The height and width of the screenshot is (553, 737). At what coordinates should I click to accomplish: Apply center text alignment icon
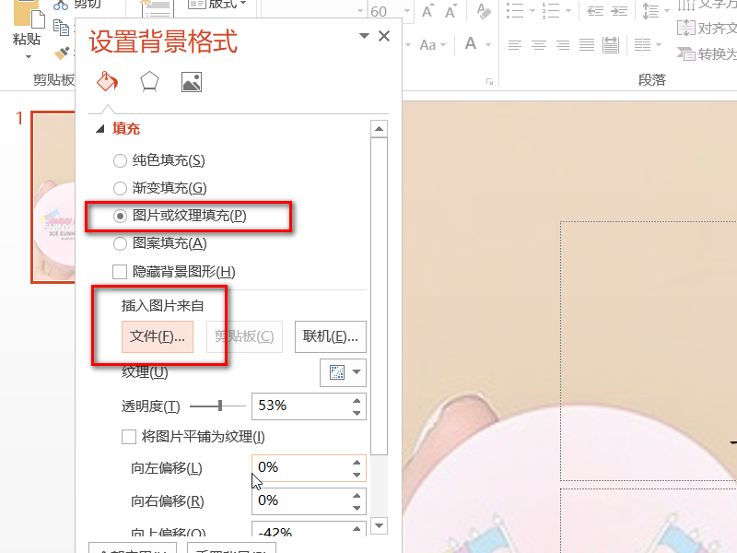538,43
